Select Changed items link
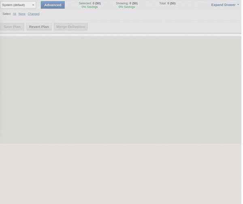Viewport: 243px width, 204px height. (x=34, y=14)
